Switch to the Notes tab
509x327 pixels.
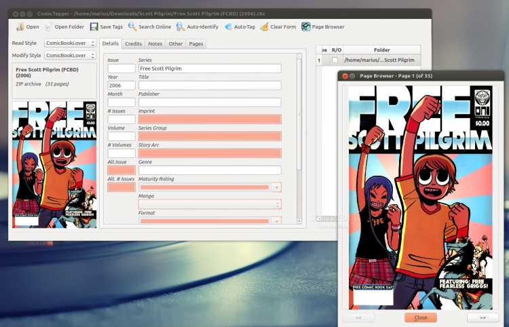[155, 44]
